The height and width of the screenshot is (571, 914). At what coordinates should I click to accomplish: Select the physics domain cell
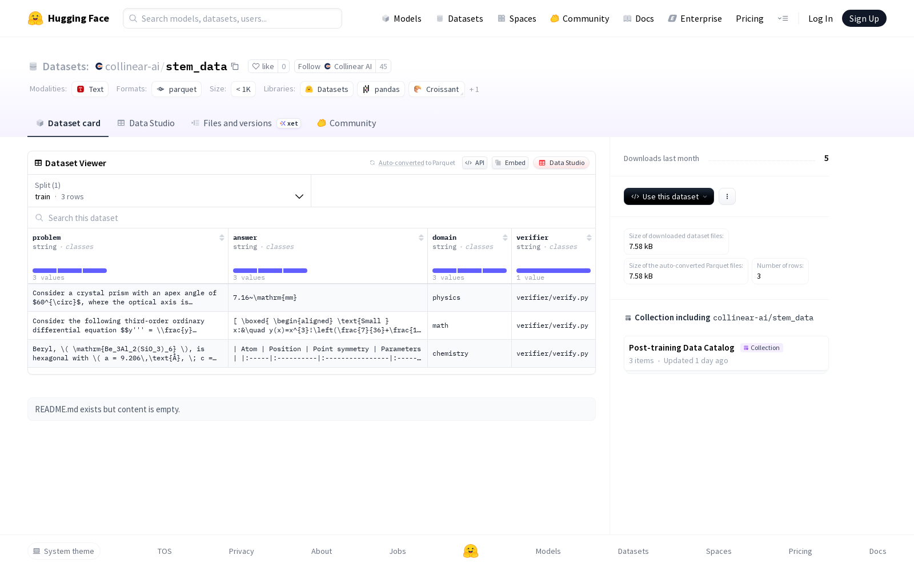click(470, 297)
